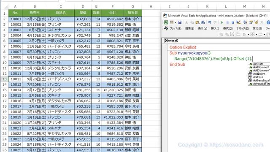The height and width of the screenshot is (152, 270).
Task: Run the macro with the green play icon
Action: [222, 22]
